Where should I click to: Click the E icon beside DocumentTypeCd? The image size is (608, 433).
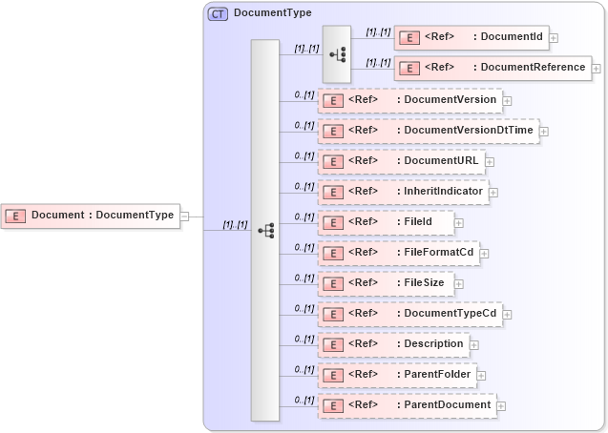click(333, 315)
